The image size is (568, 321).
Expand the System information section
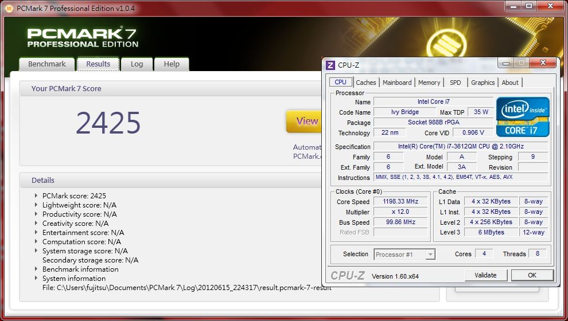(36, 279)
